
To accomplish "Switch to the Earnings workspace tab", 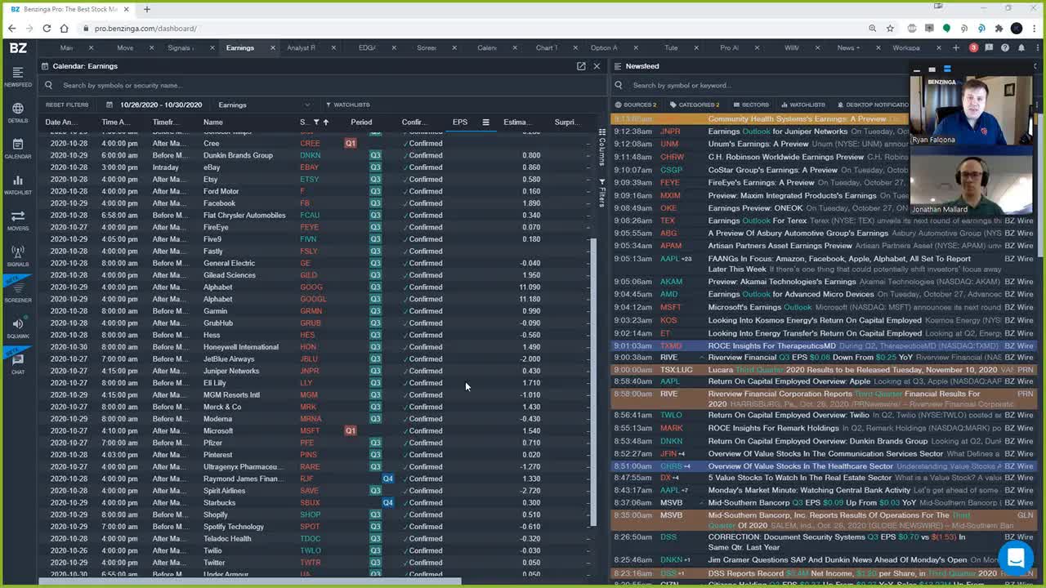I will (x=240, y=48).
